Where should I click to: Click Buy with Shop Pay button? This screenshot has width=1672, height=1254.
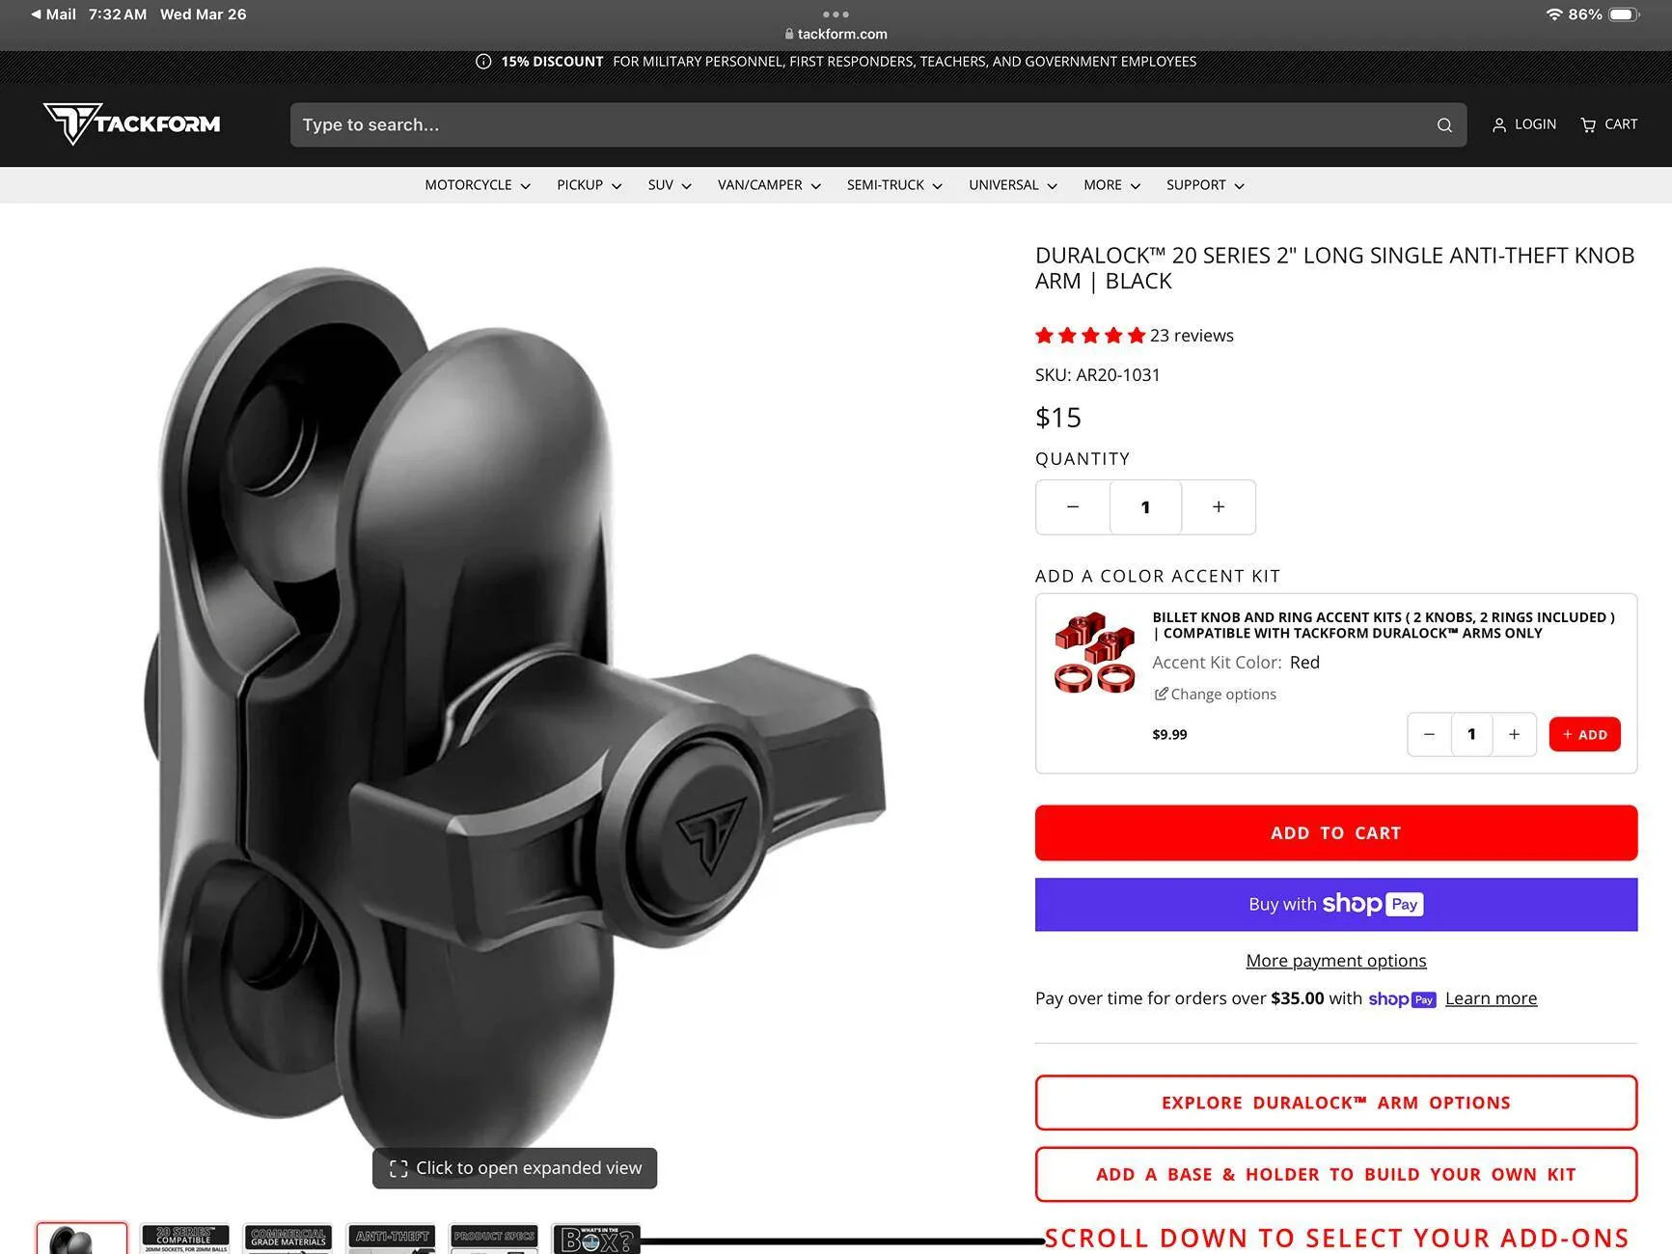point(1336,905)
